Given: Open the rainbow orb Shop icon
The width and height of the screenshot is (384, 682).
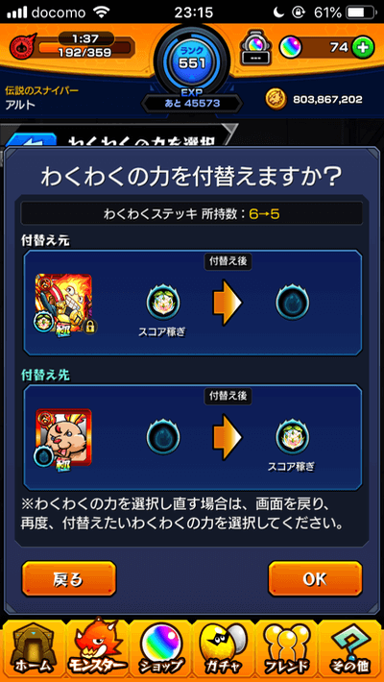Looking at the screenshot, I should tap(160, 650).
